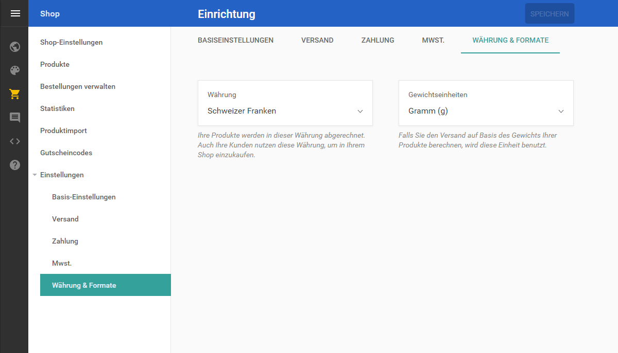Go to Produkte in the side menu

[x=55, y=64]
